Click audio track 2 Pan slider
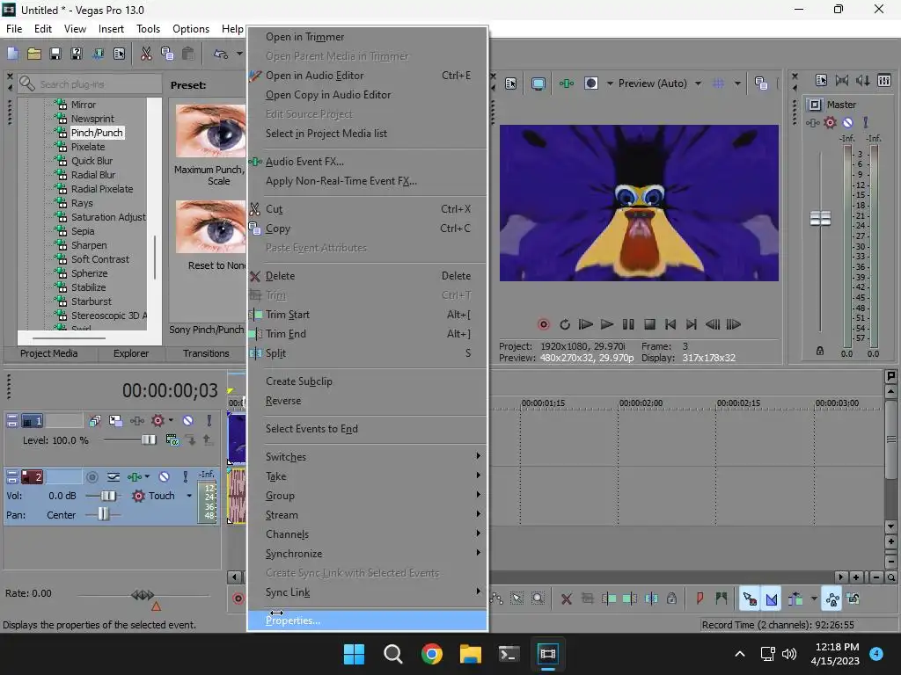The width and height of the screenshot is (901, 675). pos(104,515)
